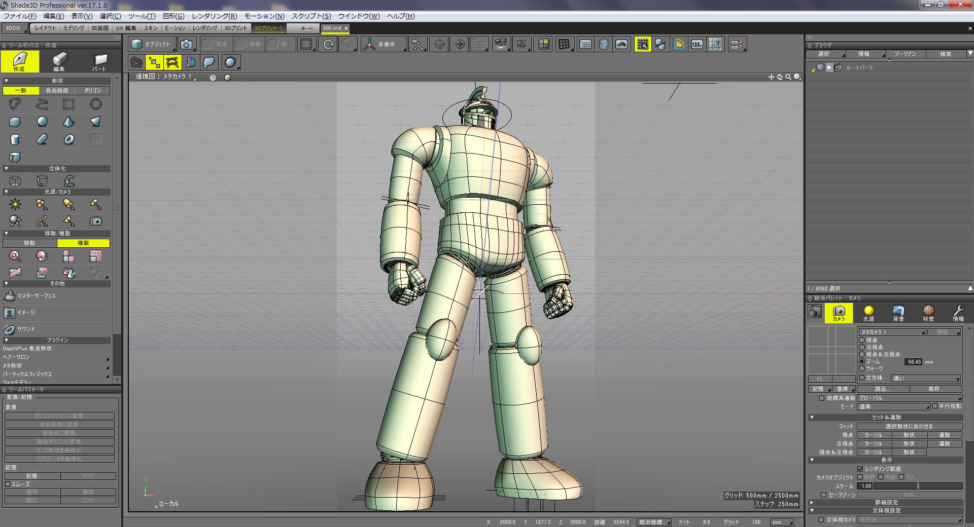The width and height of the screenshot is (974, 527).
Task: Collapse the セット＆連動 section
Action: pyautogui.click(x=812, y=417)
